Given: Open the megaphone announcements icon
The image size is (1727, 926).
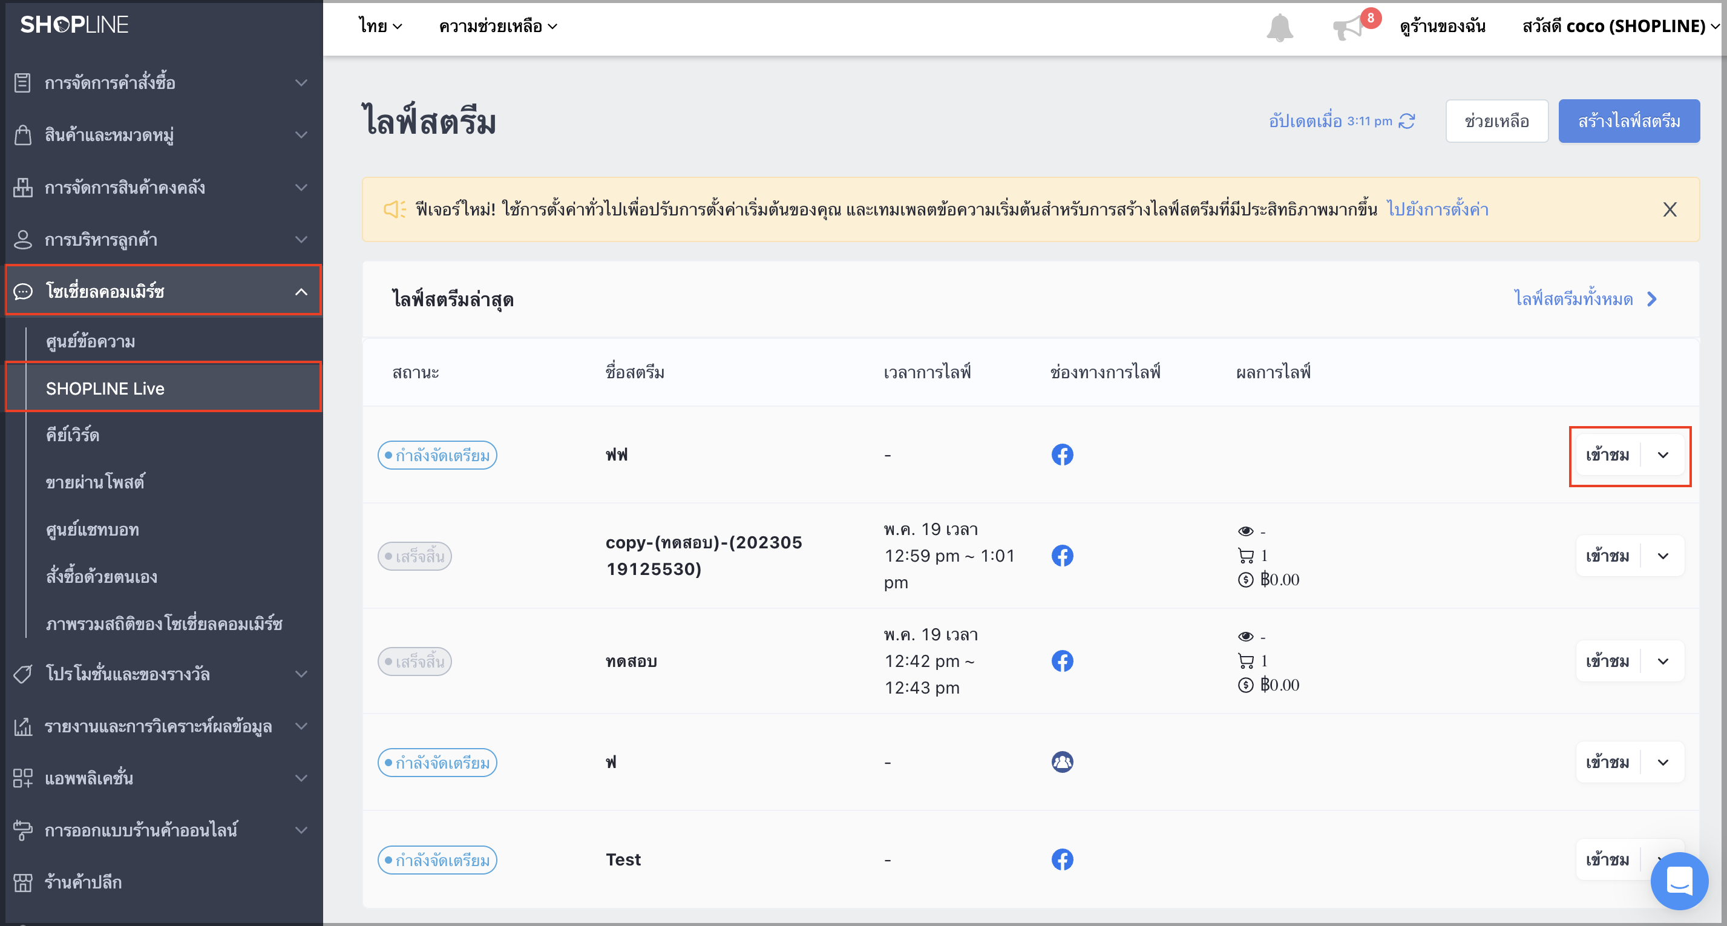Looking at the screenshot, I should (1349, 27).
